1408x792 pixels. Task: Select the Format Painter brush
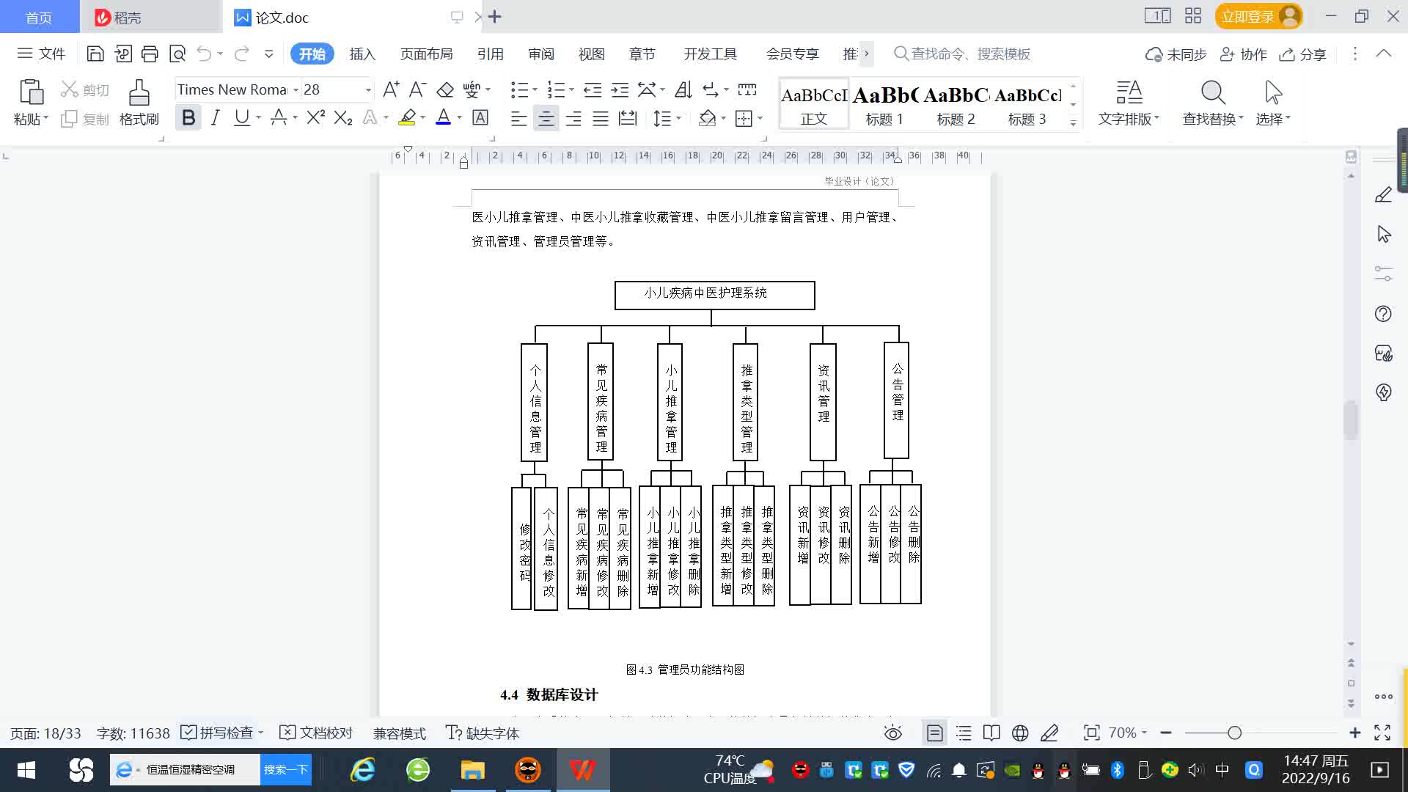click(x=139, y=93)
